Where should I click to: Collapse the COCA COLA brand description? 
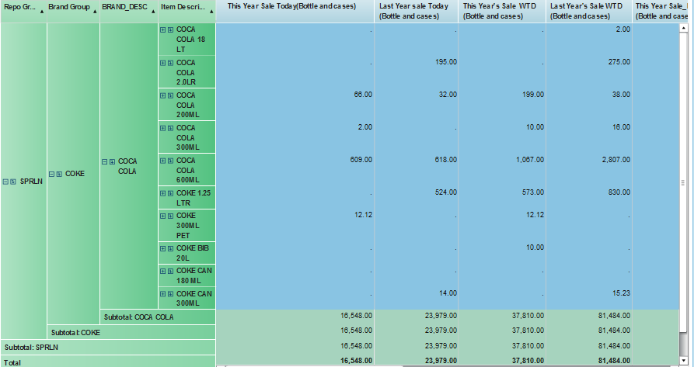(104, 161)
